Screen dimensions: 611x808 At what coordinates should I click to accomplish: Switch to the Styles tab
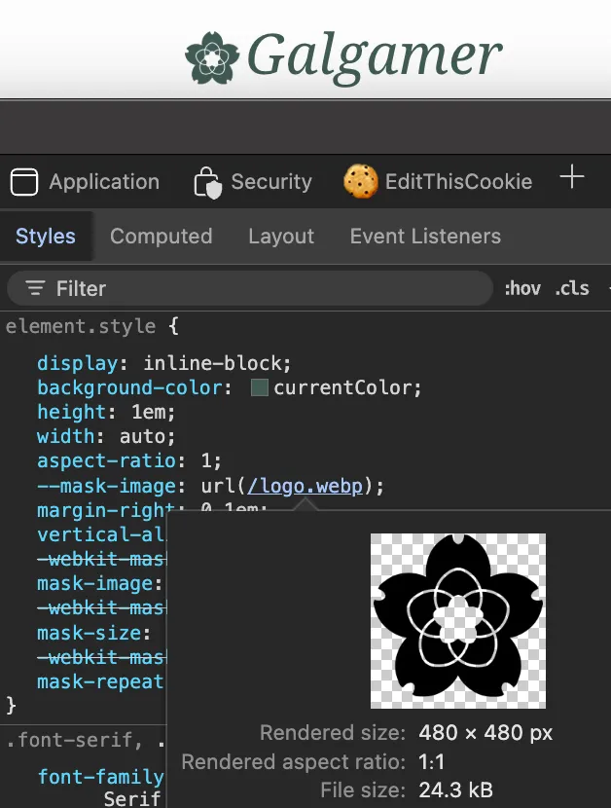[46, 237]
